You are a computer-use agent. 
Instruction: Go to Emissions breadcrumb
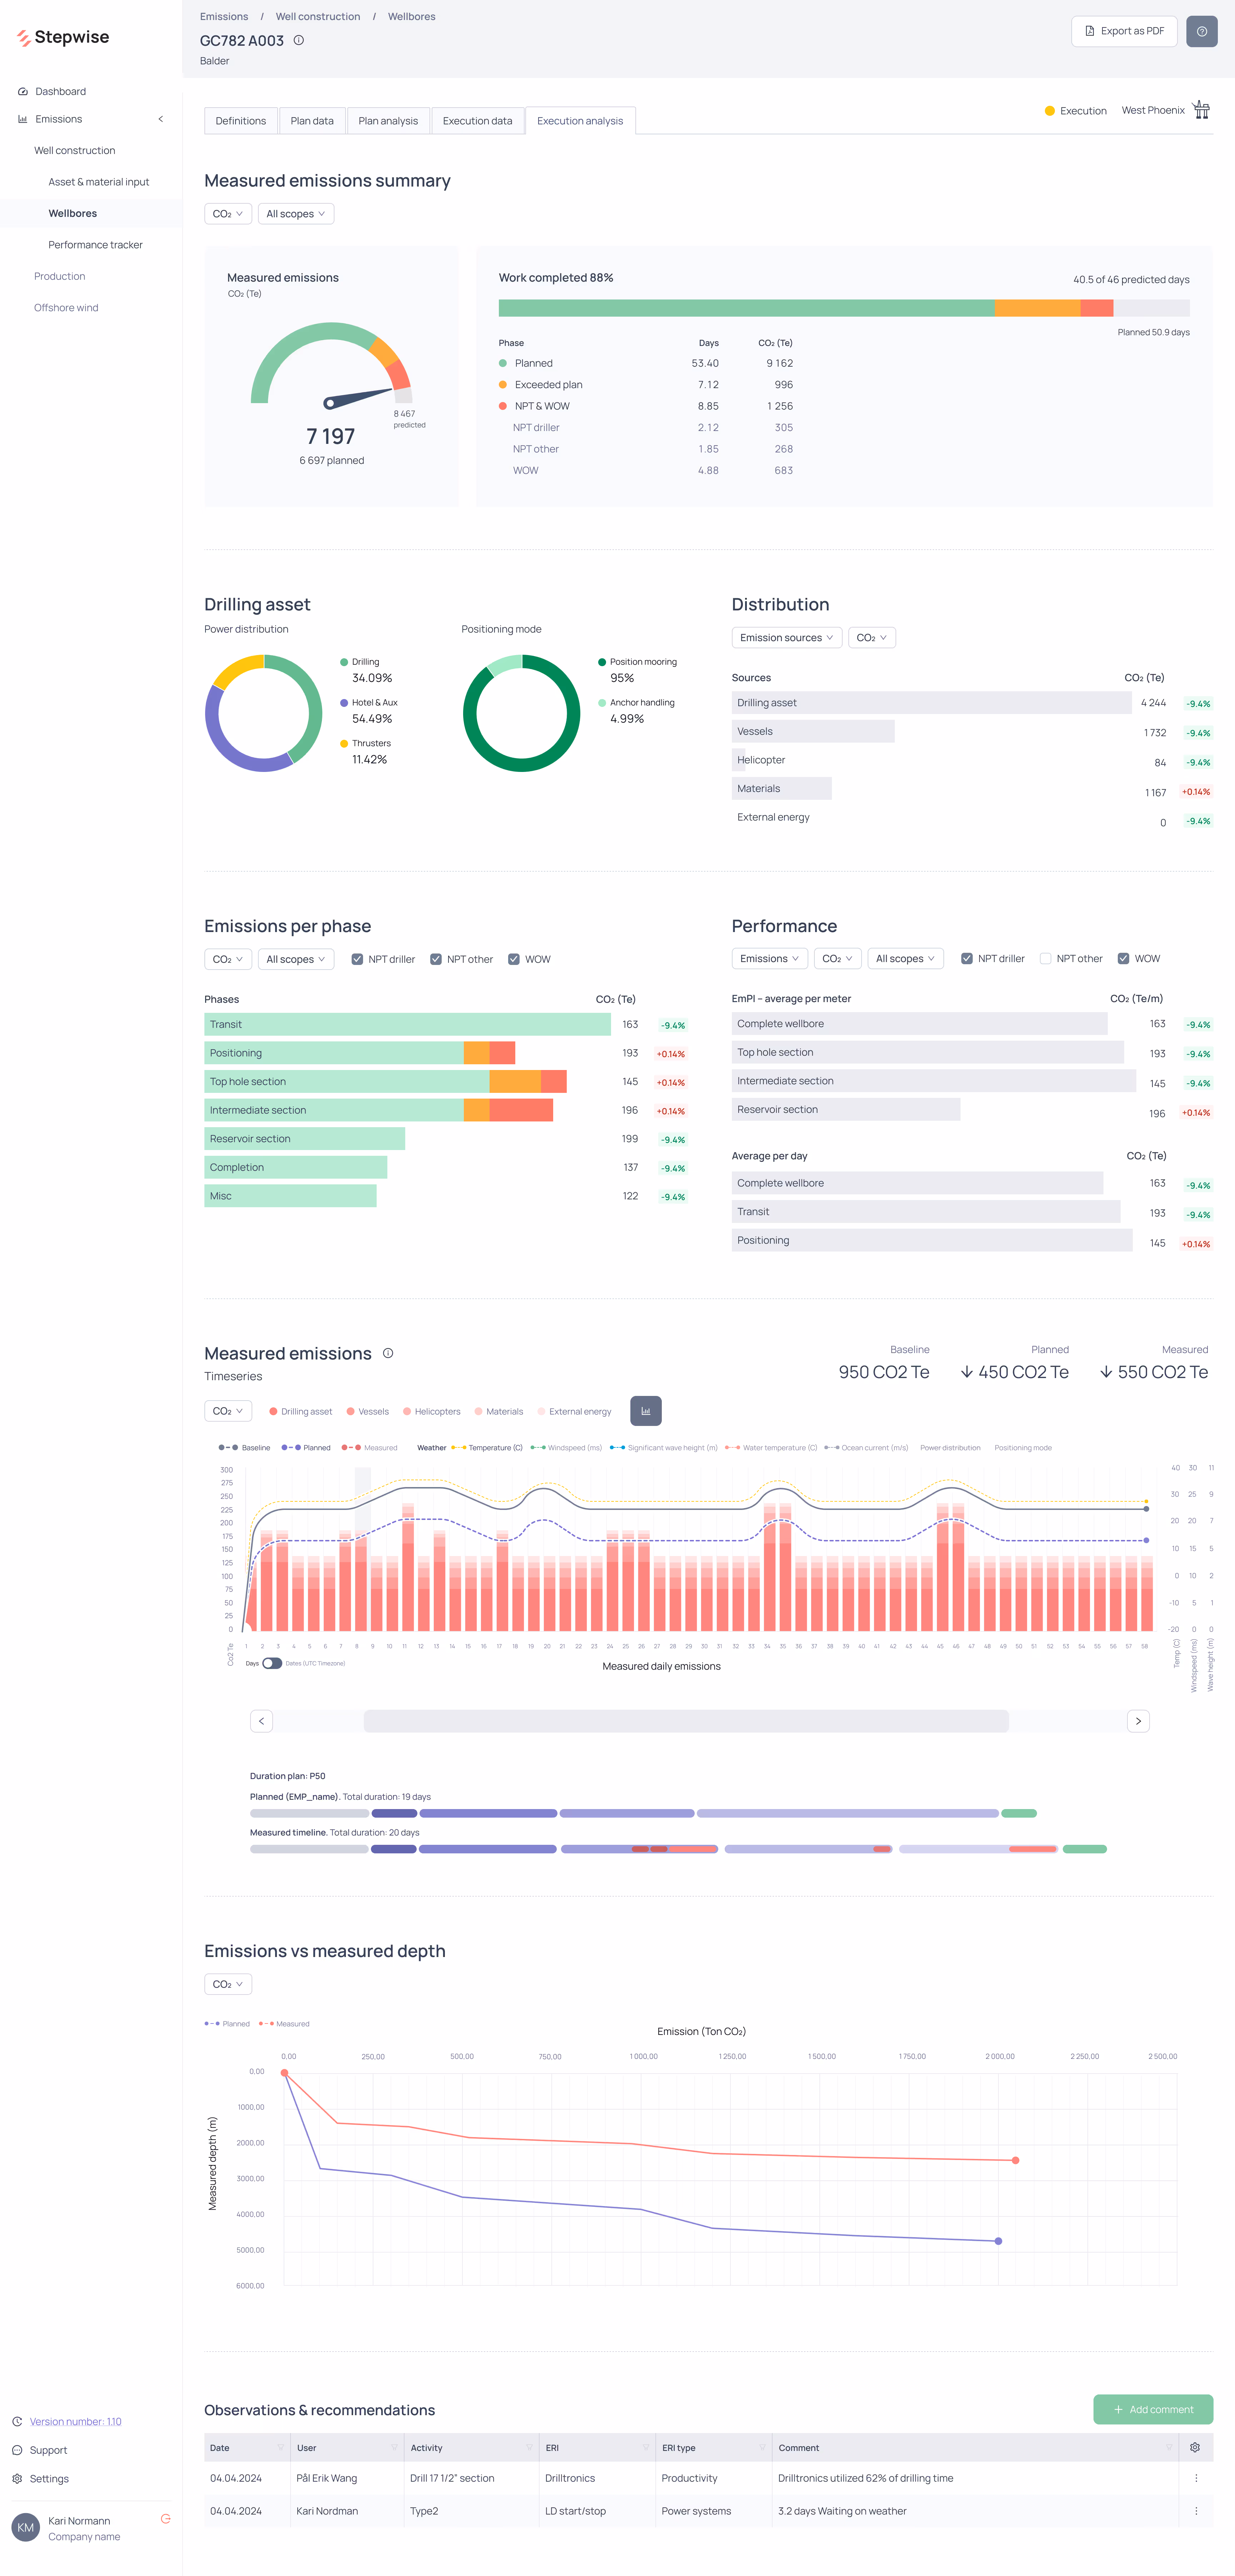[224, 17]
